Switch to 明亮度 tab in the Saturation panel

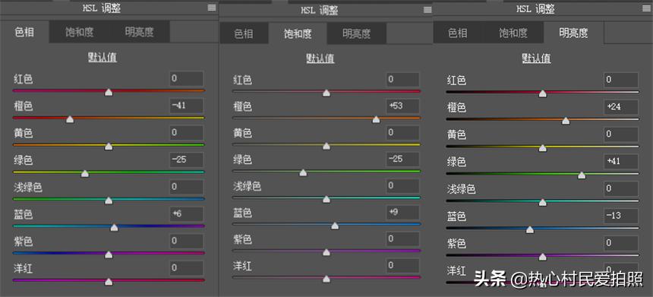pos(356,33)
